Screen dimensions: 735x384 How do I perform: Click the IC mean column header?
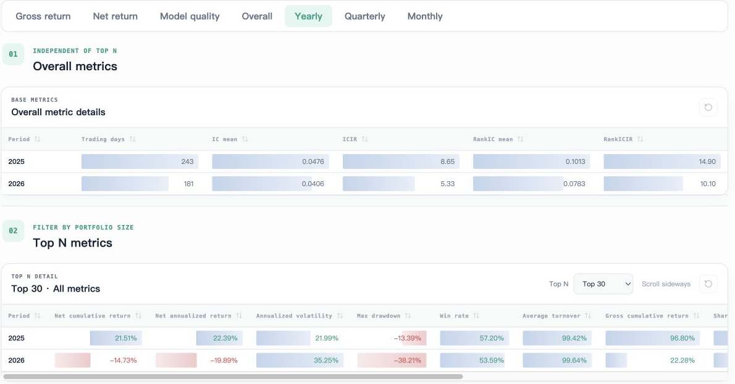pos(225,139)
